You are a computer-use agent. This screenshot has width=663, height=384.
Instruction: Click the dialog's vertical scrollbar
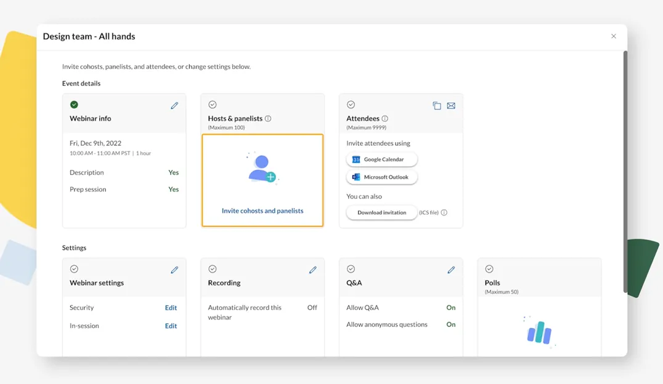[x=625, y=172]
